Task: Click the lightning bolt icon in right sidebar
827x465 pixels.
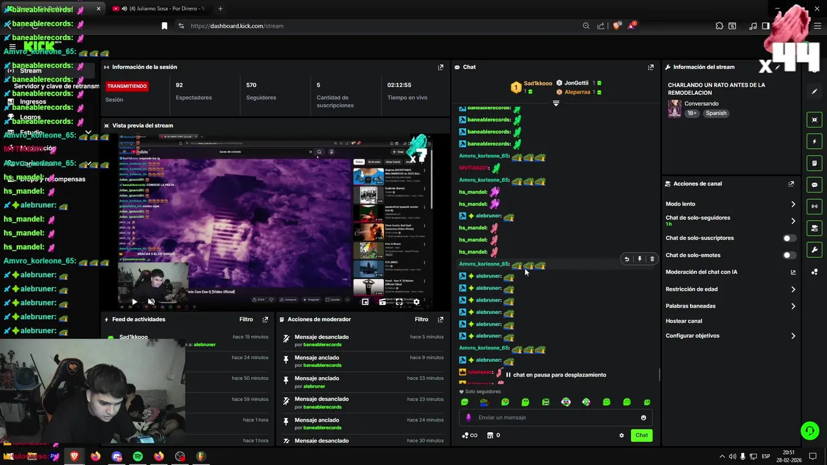Action: [x=814, y=141]
